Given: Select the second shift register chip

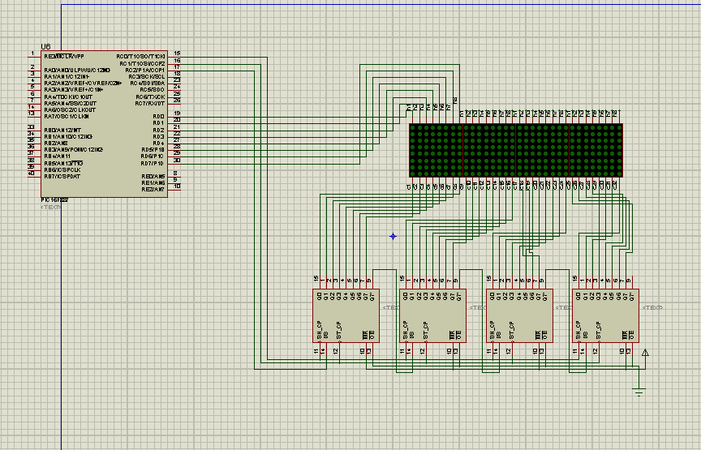Looking at the screenshot, I should coord(431,315).
